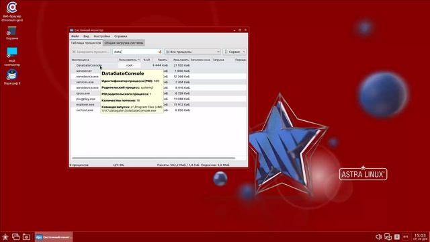The height and width of the screenshot is (242, 430).
Task: Select the DataGateConsole process row
Action: point(159,65)
